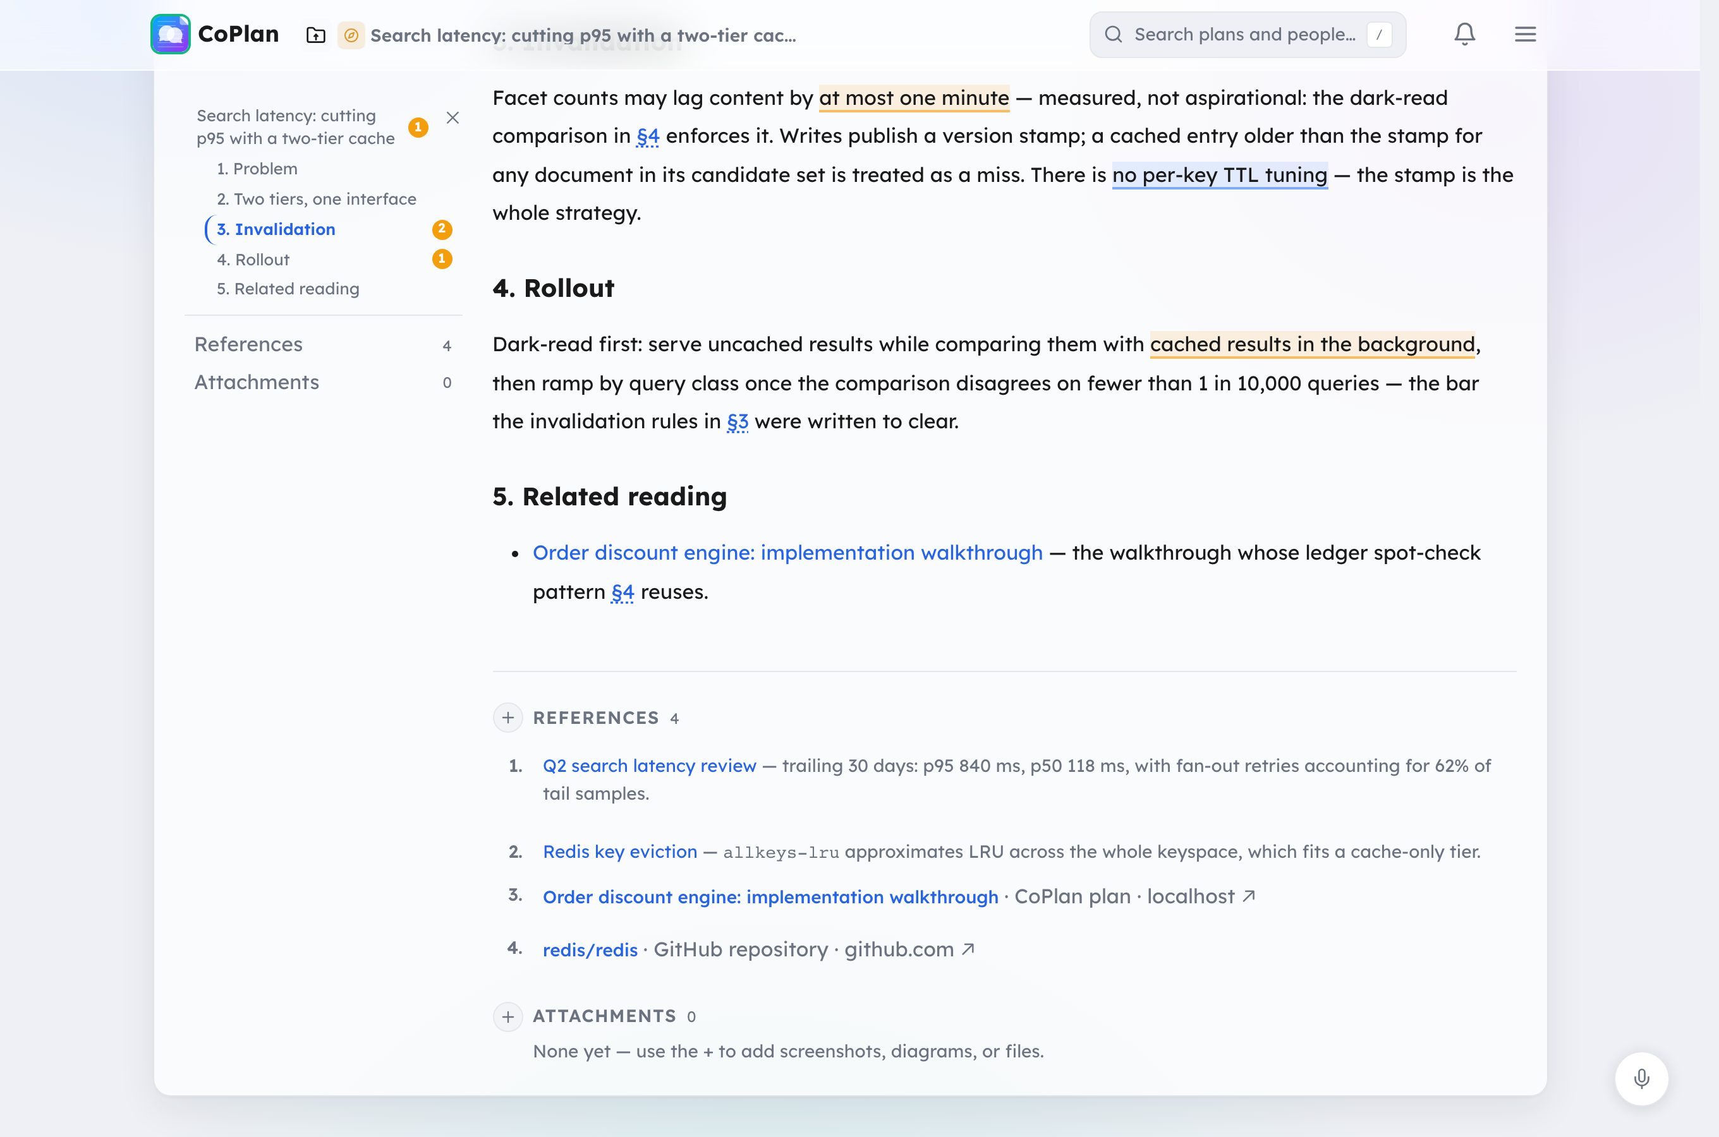Add a reference with the plus button
1719x1137 pixels.
tap(507, 718)
